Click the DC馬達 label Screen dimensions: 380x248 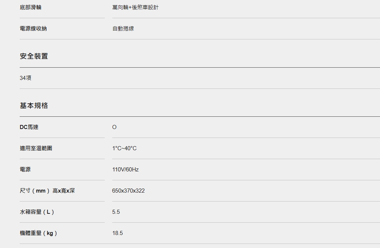[29, 127]
